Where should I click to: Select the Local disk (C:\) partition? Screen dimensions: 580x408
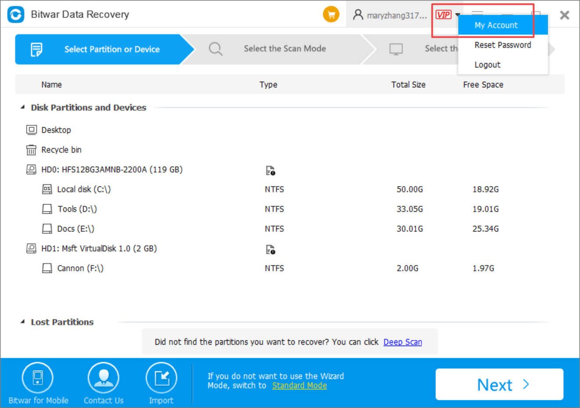[x=83, y=189]
